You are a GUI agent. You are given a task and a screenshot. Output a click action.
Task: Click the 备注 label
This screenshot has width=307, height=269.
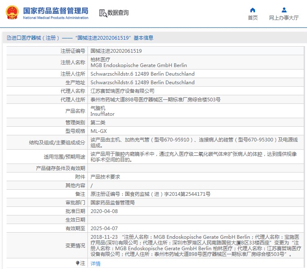80,194
